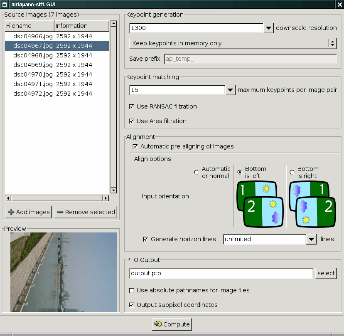The image size is (344, 336).
Task: Click the Information column header
Action: (81, 26)
